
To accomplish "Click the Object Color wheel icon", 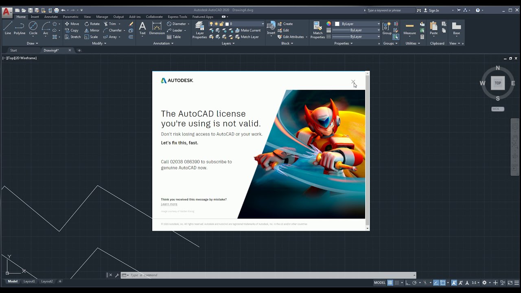I will pos(329,24).
